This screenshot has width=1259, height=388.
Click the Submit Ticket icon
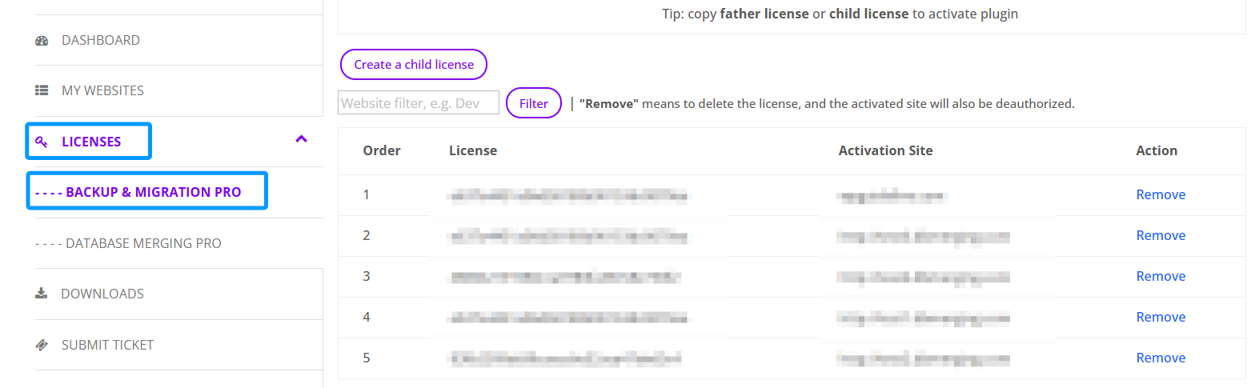(42, 345)
